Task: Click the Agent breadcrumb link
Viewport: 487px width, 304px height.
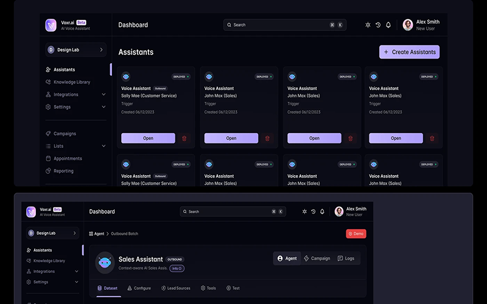Action: coord(97,234)
